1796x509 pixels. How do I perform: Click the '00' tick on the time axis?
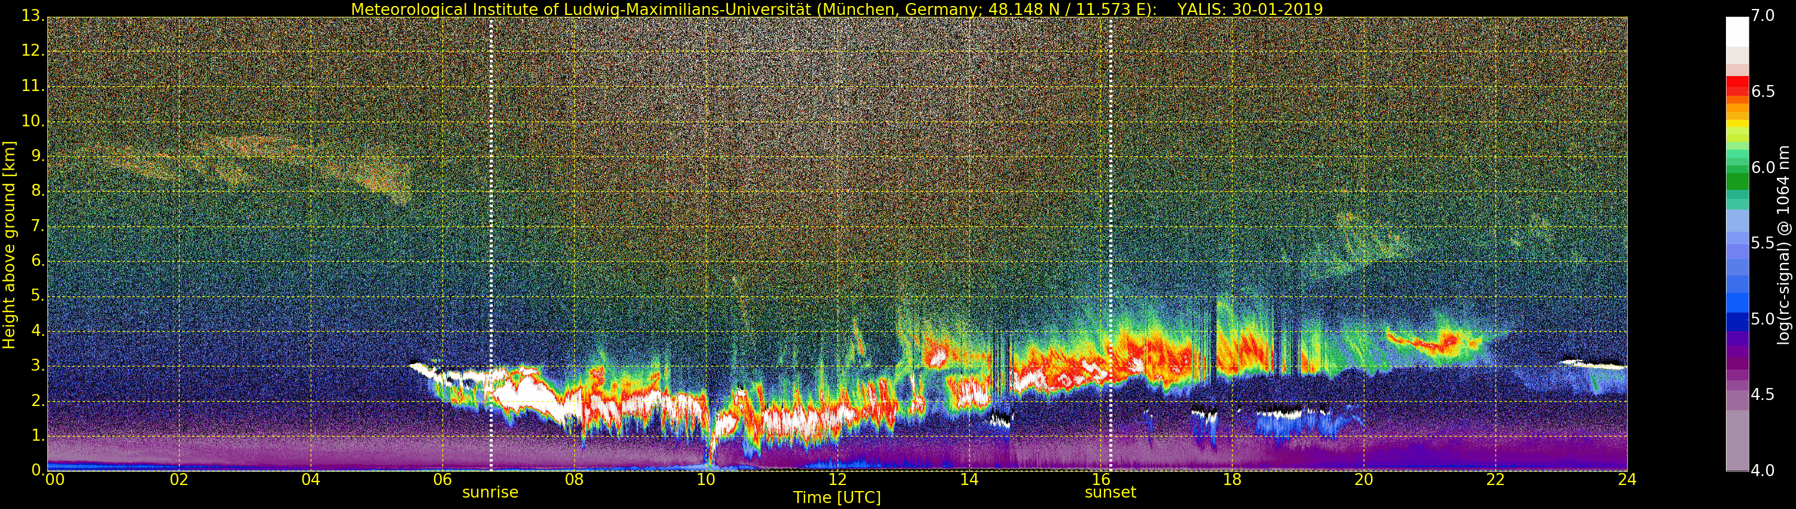click(x=54, y=479)
